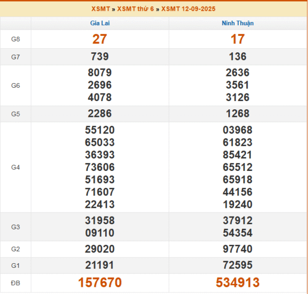Select the G7 result 739
Screen dimensions: 308x294
click(x=100, y=56)
